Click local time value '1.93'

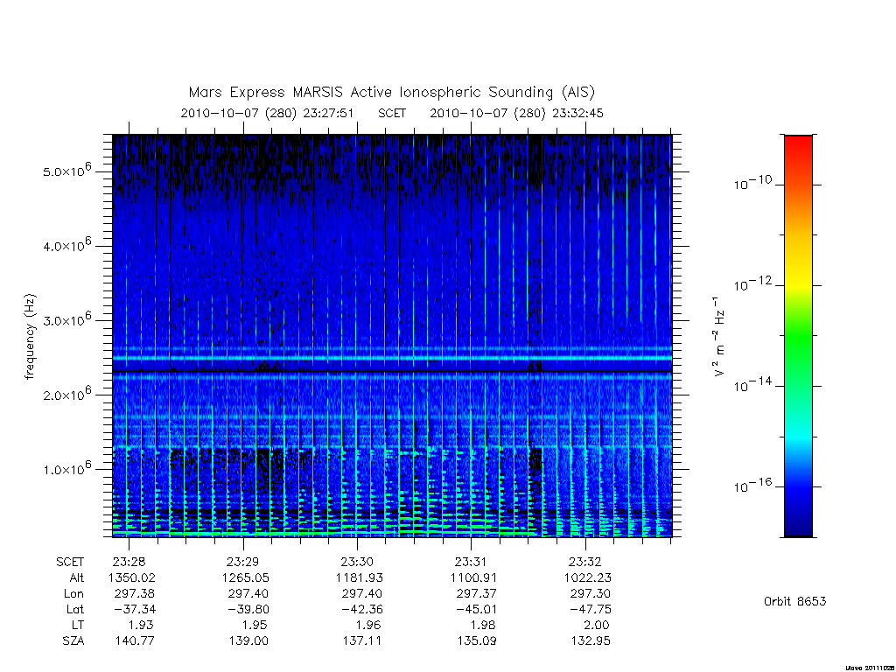coord(141,625)
